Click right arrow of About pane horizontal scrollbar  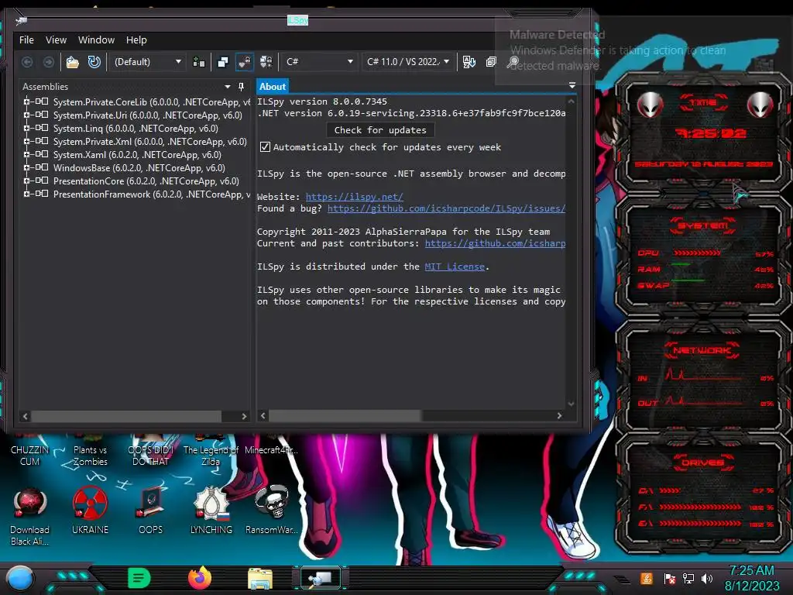click(x=559, y=416)
